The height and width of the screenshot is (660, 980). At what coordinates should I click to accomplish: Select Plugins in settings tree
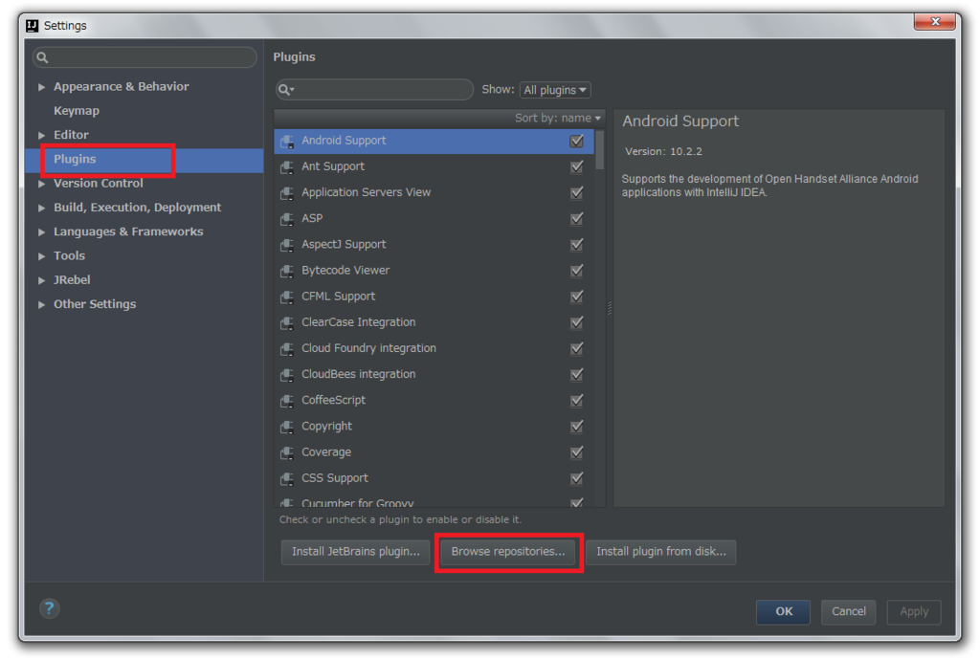75,159
